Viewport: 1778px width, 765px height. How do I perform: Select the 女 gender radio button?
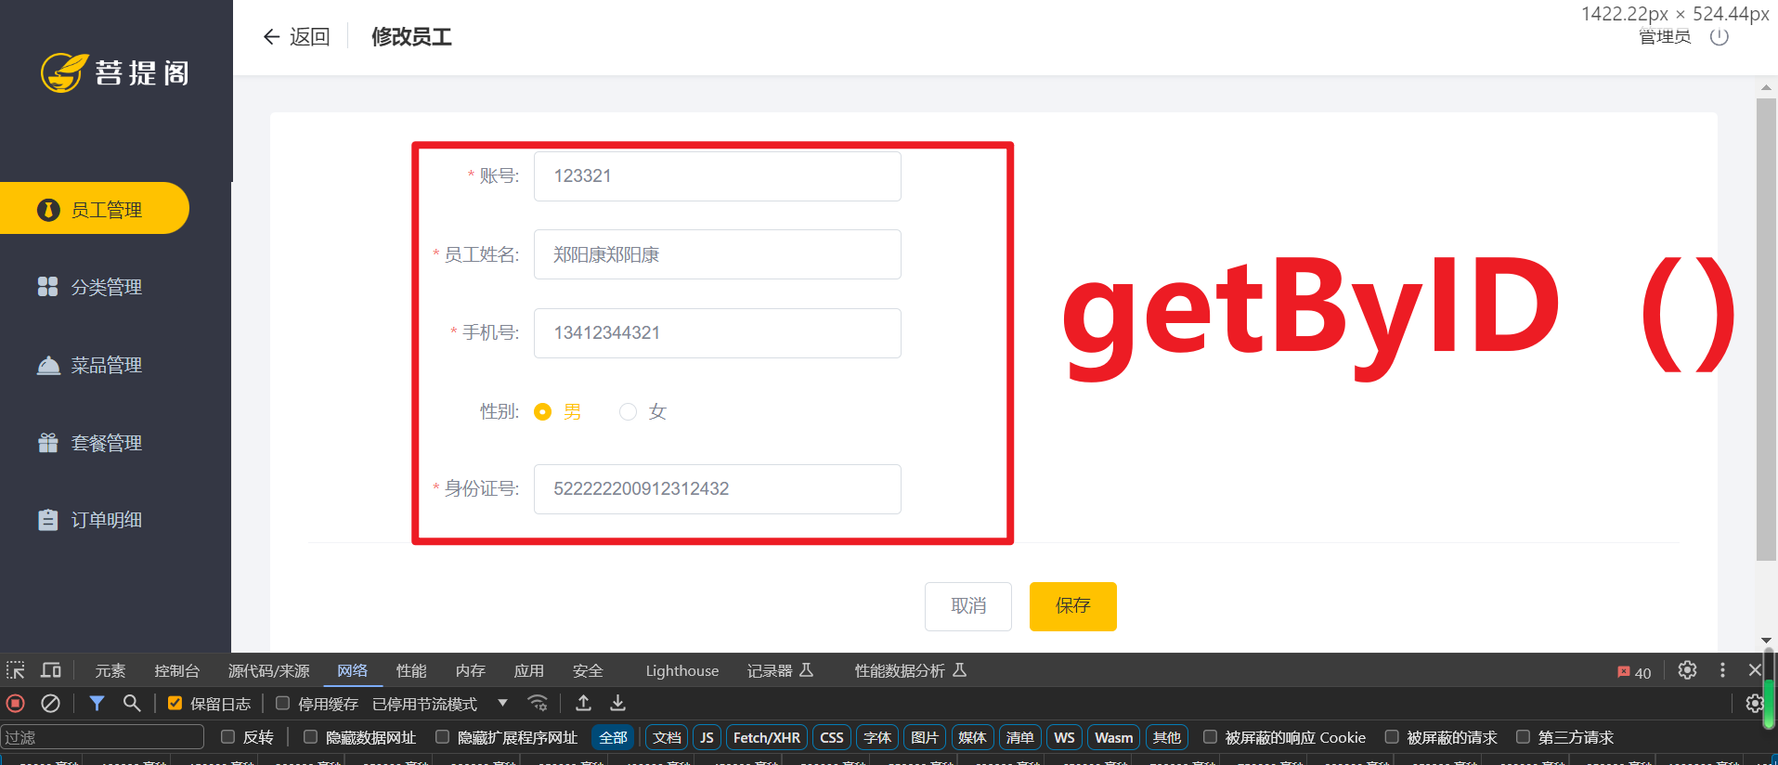coord(629,411)
